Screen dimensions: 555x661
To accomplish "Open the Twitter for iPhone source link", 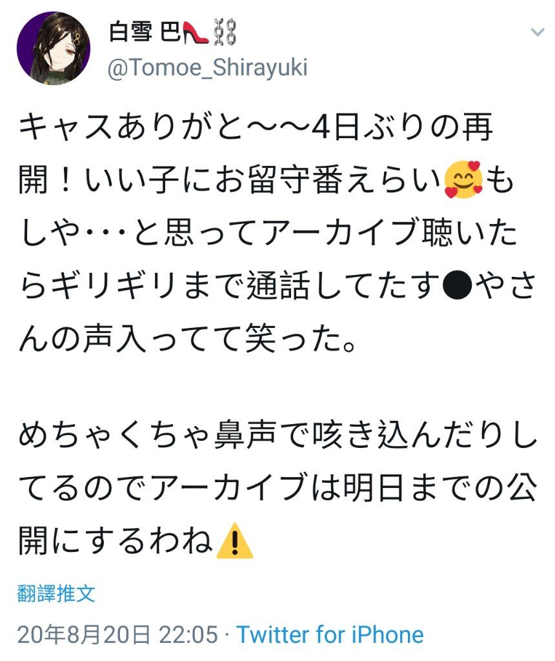I will pos(330,635).
